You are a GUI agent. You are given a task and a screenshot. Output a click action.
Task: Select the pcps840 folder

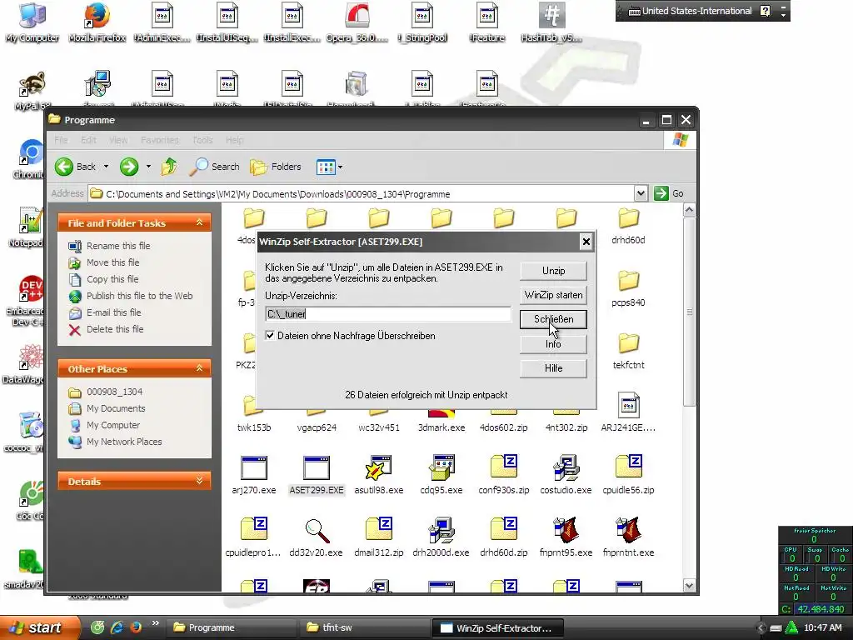click(x=628, y=281)
